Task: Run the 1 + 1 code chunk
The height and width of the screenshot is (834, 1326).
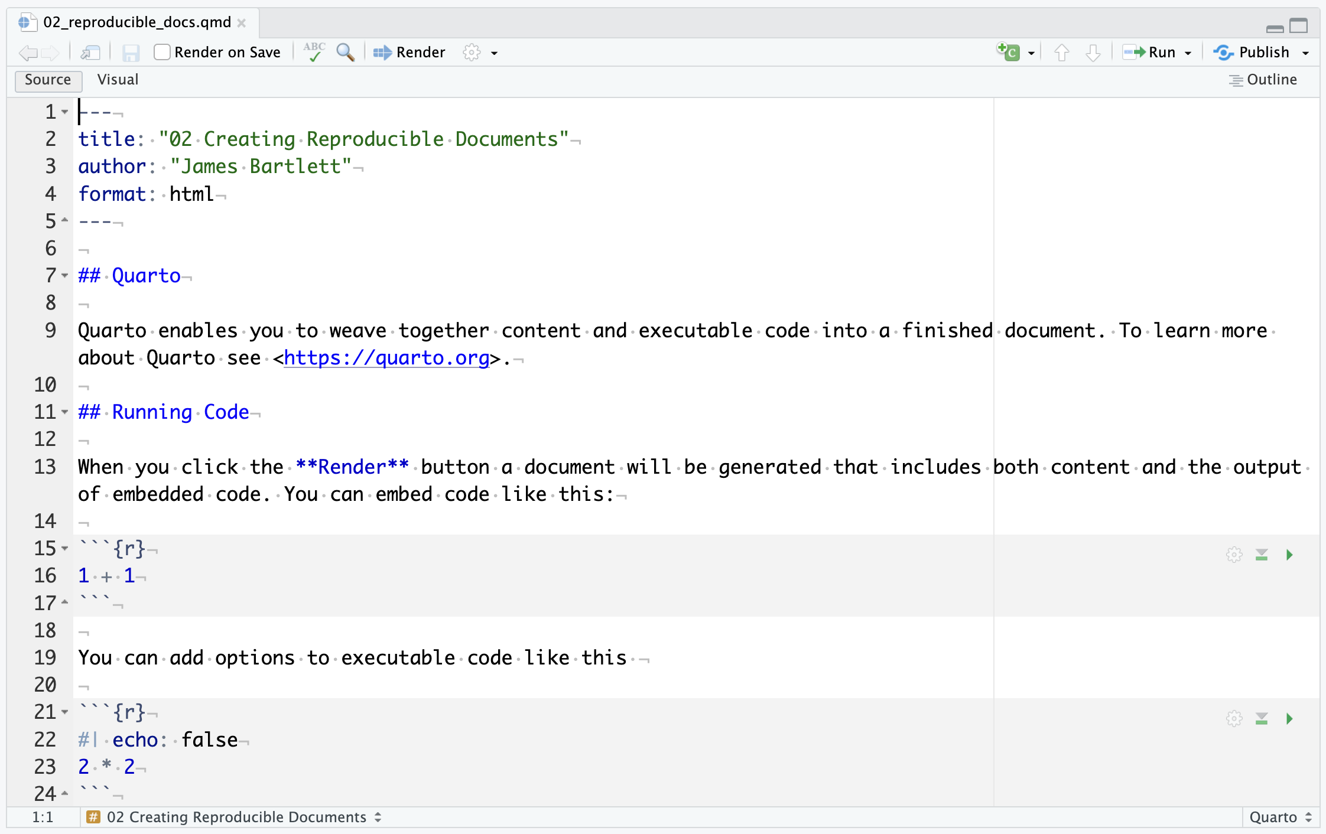Action: 1289,555
